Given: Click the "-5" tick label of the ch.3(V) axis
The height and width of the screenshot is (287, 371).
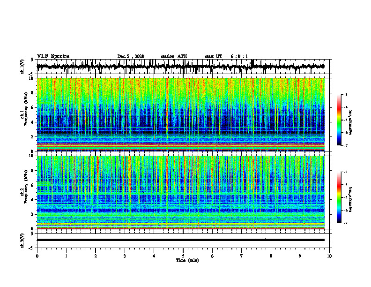Looking at the screenshot, I should tap(32, 248).
